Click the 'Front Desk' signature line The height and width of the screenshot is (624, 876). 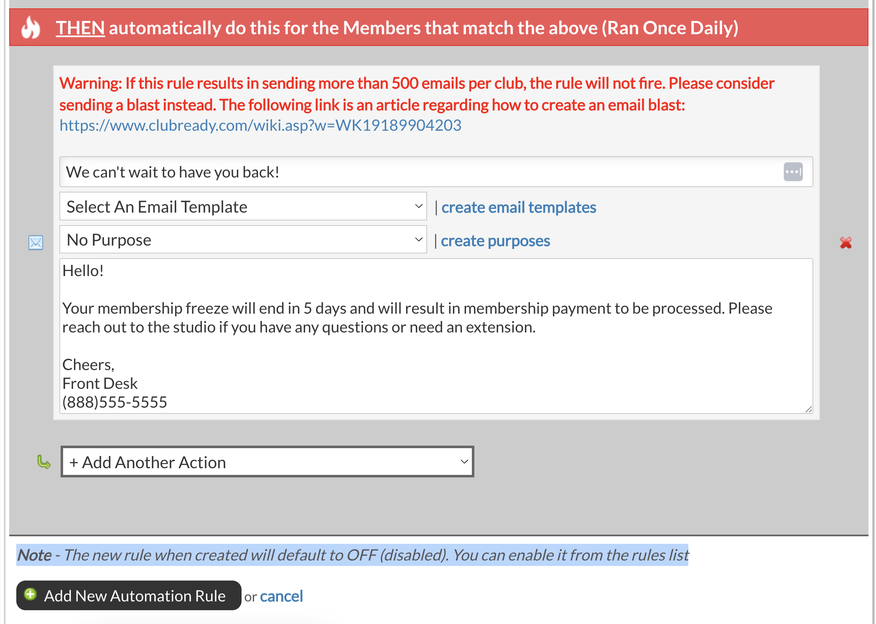[x=100, y=383]
